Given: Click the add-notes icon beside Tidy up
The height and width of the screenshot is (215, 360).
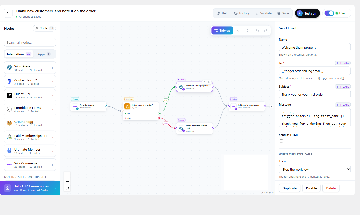Looking at the screenshot, I should [238, 30].
